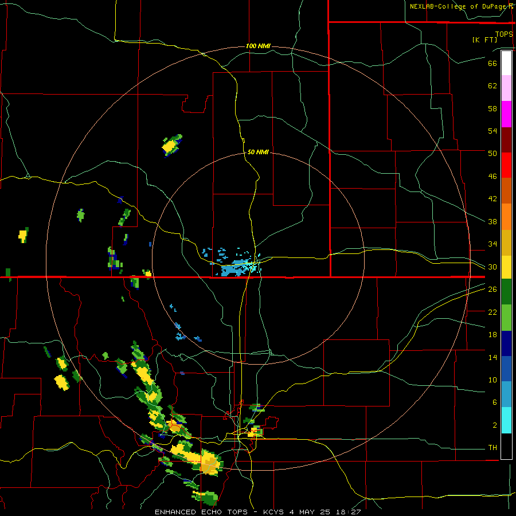Click the '10' legend value
Viewport: 516px width, 516px height.
492,380
